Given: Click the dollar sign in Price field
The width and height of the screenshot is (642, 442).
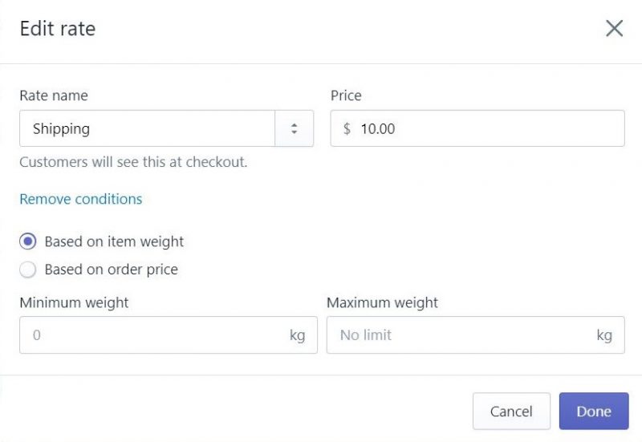Looking at the screenshot, I should (x=347, y=128).
